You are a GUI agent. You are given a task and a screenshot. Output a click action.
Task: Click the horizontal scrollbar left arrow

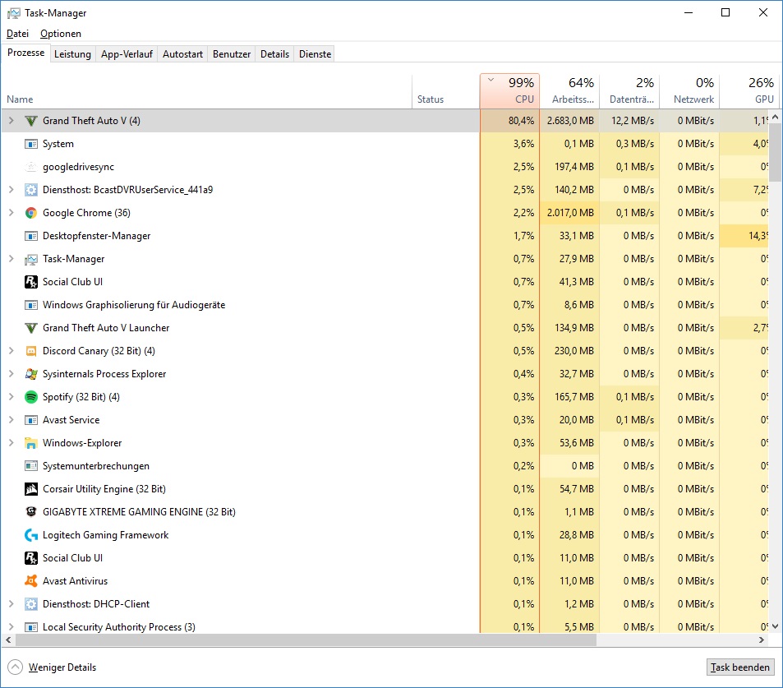click(x=8, y=640)
